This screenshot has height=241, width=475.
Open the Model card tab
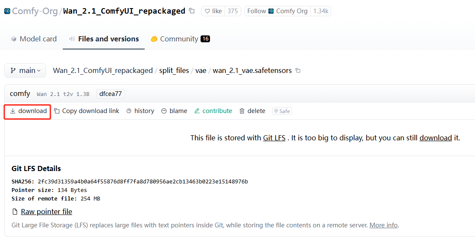34,39
